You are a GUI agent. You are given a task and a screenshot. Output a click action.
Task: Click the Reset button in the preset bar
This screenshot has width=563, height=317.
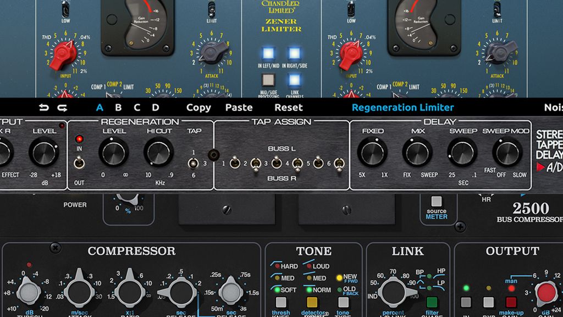(288, 107)
